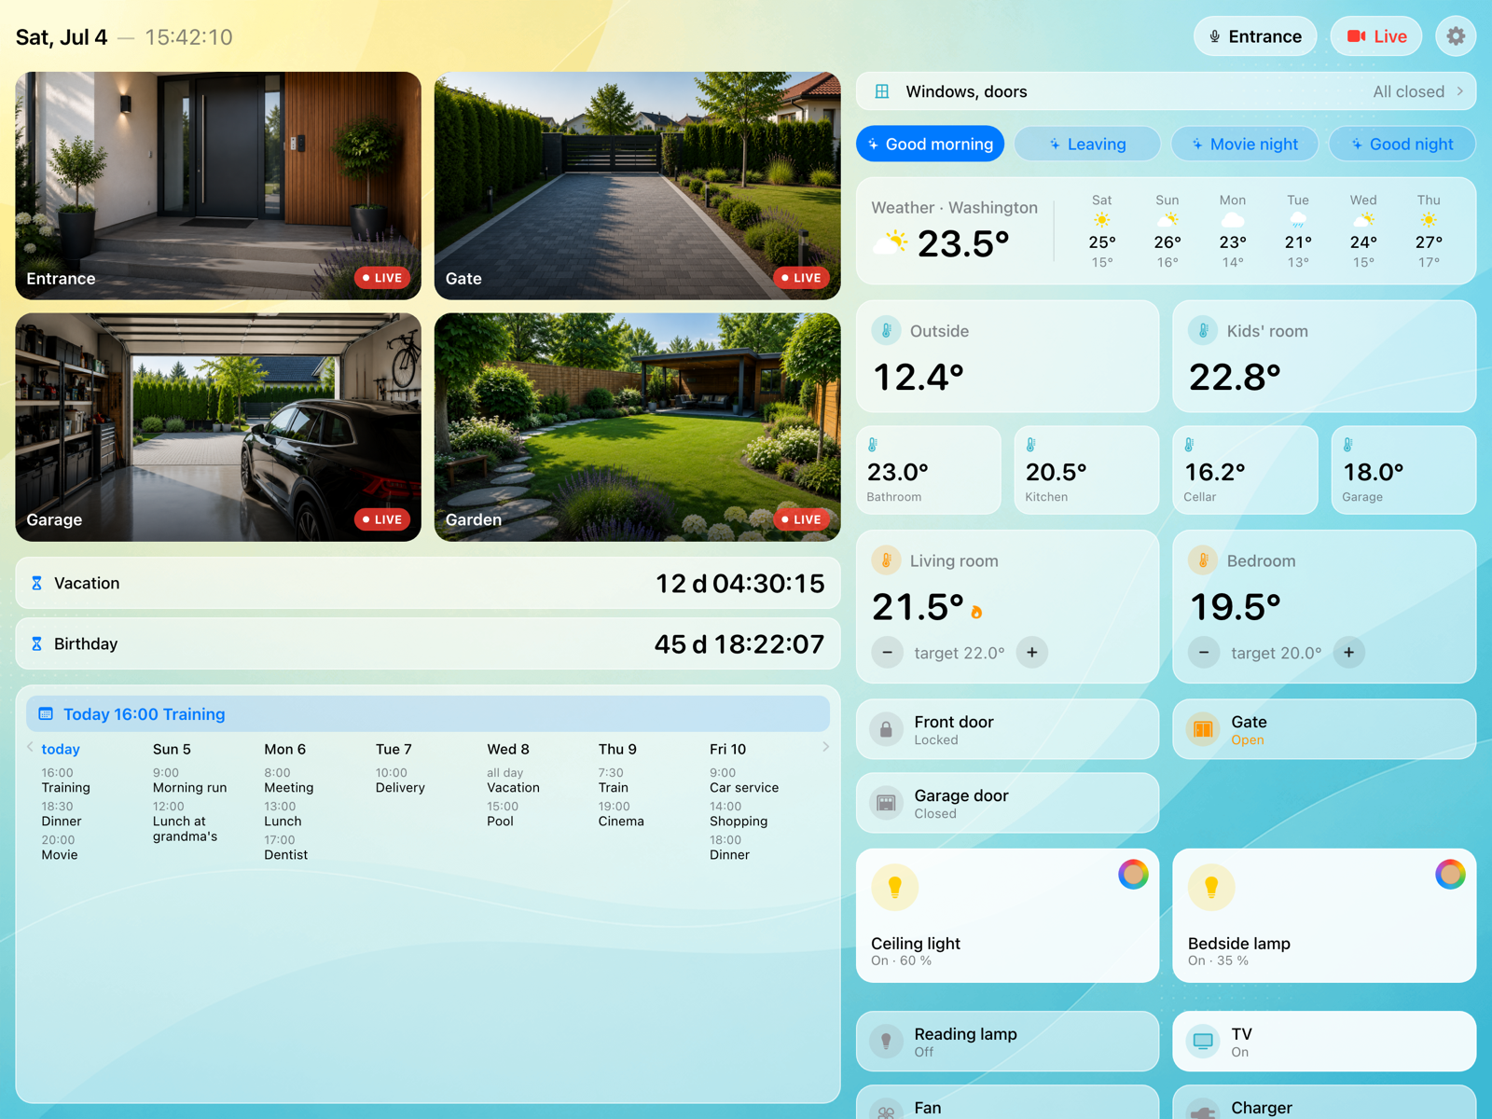
Task: Click the Bedroom thermostat icon
Action: [1203, 560]
